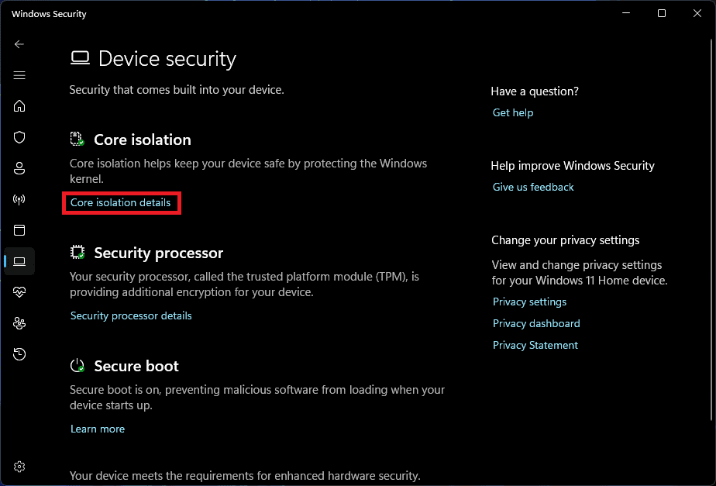
Task: Click the Device security page title
Action: click(167, 59)
